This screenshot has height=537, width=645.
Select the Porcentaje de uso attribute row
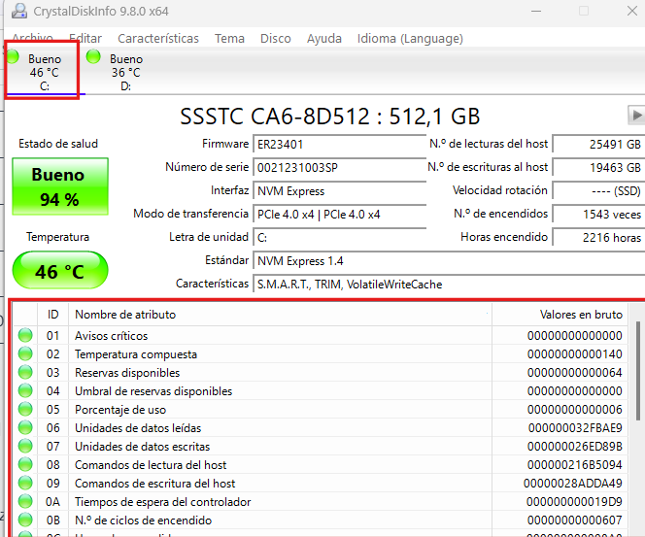[320, 410]
